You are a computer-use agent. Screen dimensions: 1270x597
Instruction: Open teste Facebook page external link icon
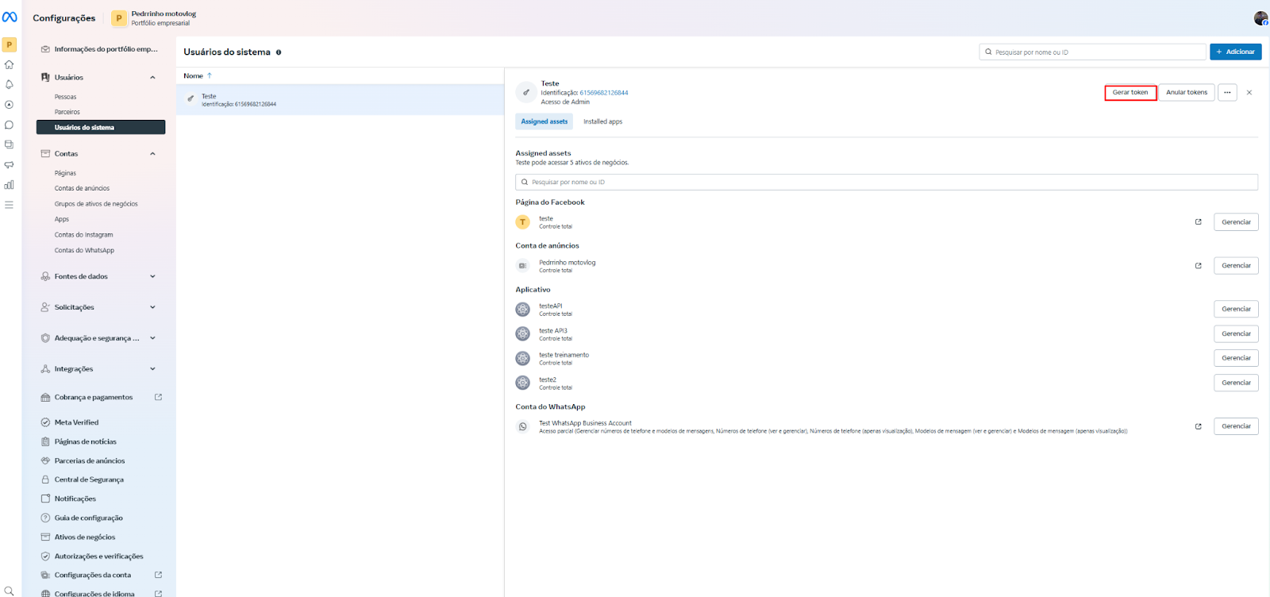tap(1198, 222)
